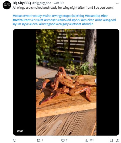Share the post via upload arrow icon
The height and width of the screenshot is (143, 121).
pos(118,140)
